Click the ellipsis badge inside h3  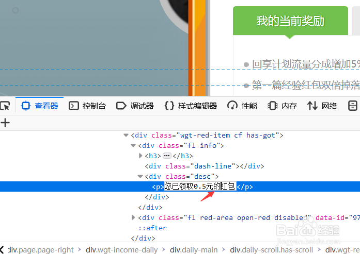pyautogui.click(x=167, y=156)
